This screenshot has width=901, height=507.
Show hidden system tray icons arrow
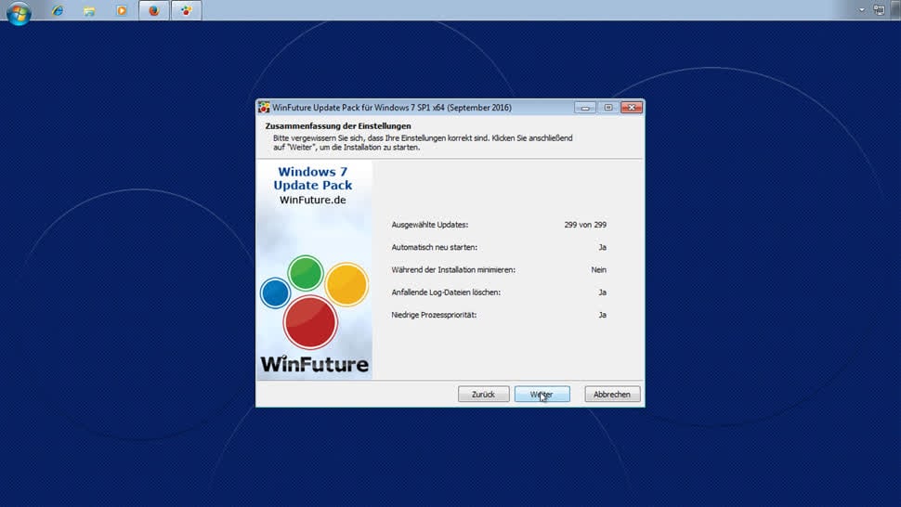(861, 10)
